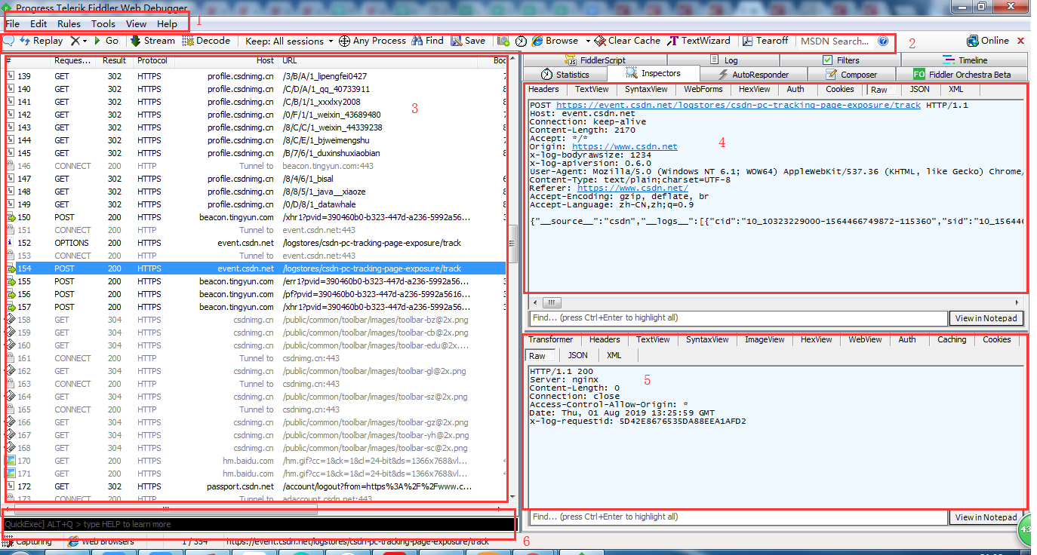
Task: Click the Save sessions icon
Action: 468,41
